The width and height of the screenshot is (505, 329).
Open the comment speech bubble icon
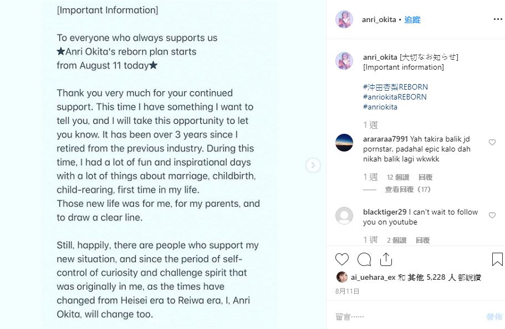coord(364,259)
